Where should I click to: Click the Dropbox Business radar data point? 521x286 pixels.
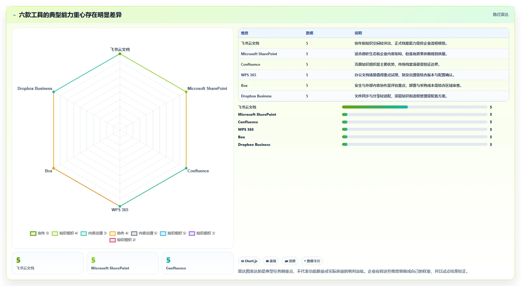[x=54, y=92]
